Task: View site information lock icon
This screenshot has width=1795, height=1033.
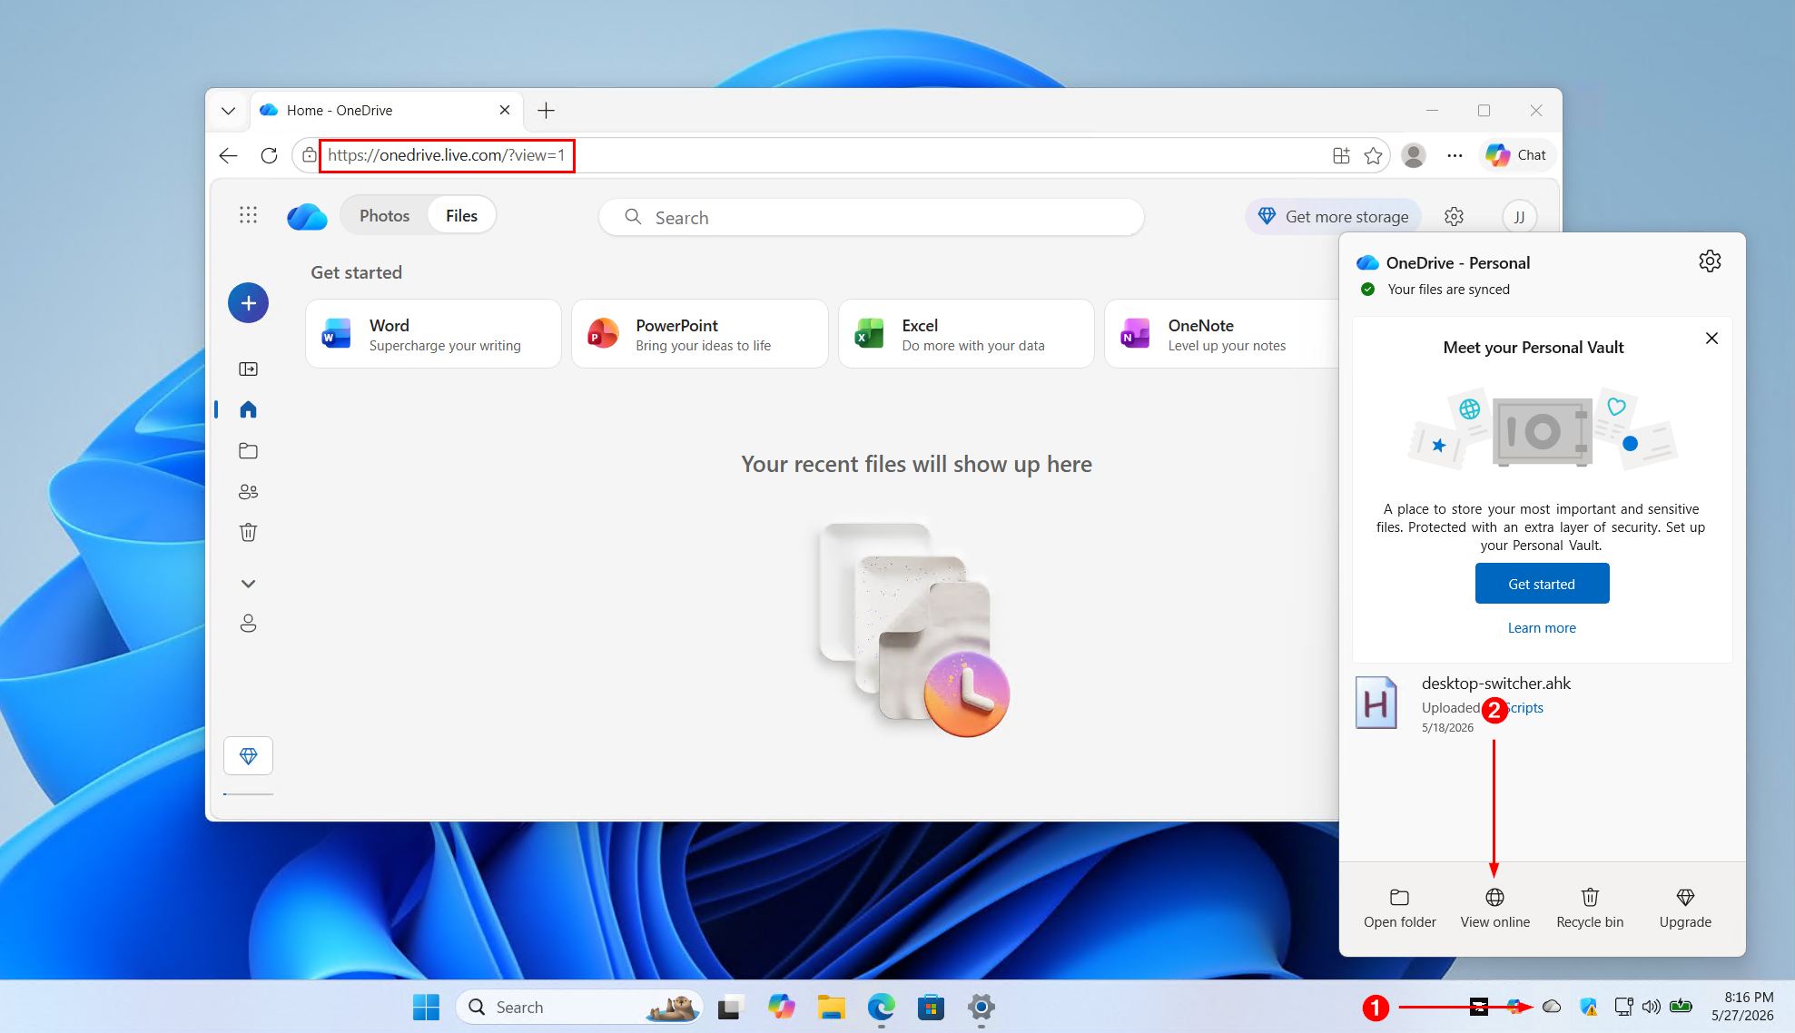Action: 309,155
